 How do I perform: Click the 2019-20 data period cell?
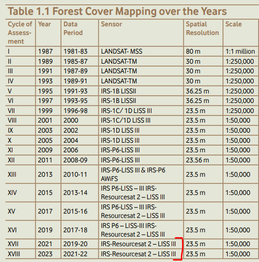[75, 244]
